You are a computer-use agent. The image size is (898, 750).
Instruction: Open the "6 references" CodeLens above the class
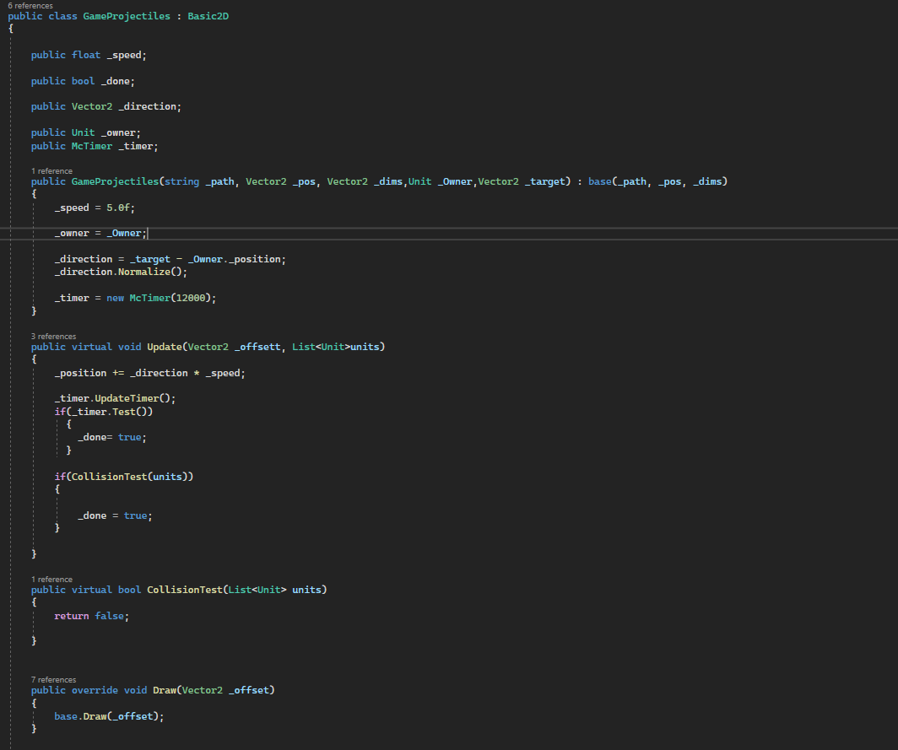coord(30,6)
